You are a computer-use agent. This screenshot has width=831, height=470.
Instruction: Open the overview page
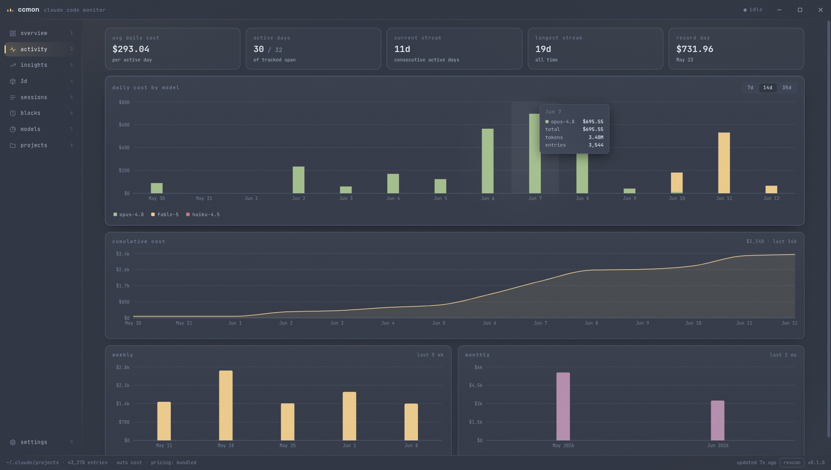coord(41,33)
